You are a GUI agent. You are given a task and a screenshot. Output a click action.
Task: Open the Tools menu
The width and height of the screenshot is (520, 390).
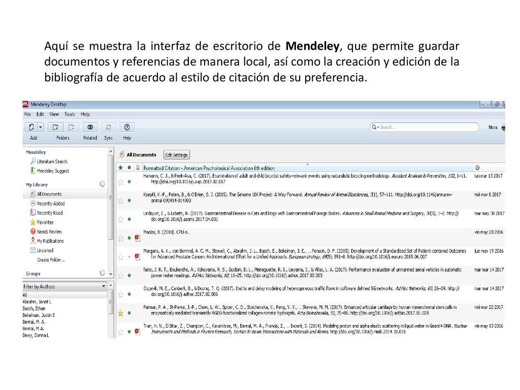tap(70, 114)
